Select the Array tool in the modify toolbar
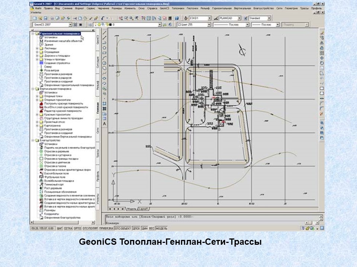This screenshot has width=357, height=267. pyautogui.click(x=322, y=53)
